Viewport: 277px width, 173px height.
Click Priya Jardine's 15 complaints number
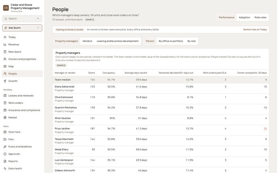[265, 128]
